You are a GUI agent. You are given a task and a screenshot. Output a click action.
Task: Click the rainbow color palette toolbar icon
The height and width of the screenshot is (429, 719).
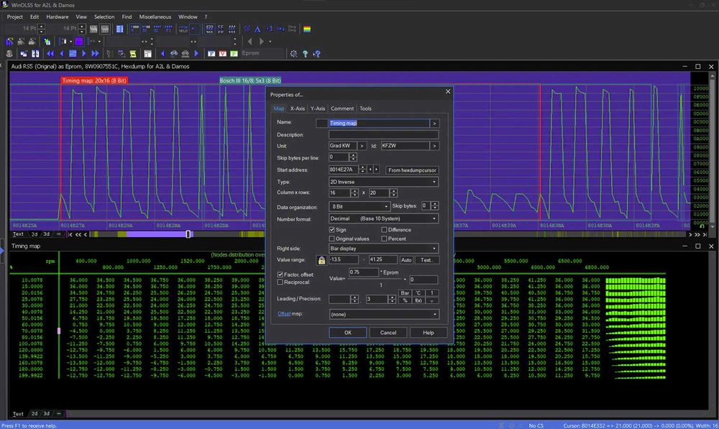tap(307, 29)
